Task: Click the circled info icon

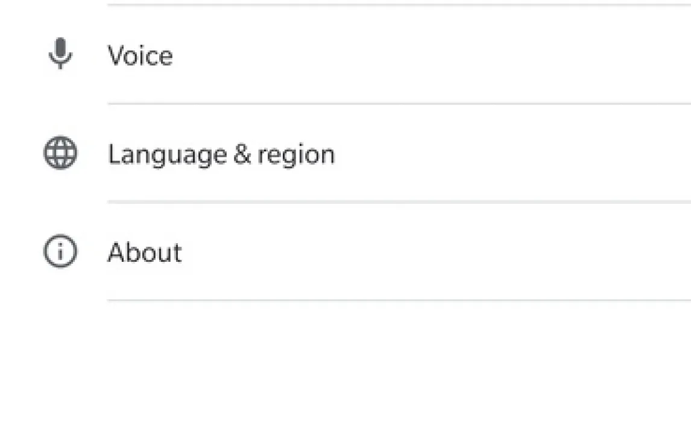Action: 60,252
